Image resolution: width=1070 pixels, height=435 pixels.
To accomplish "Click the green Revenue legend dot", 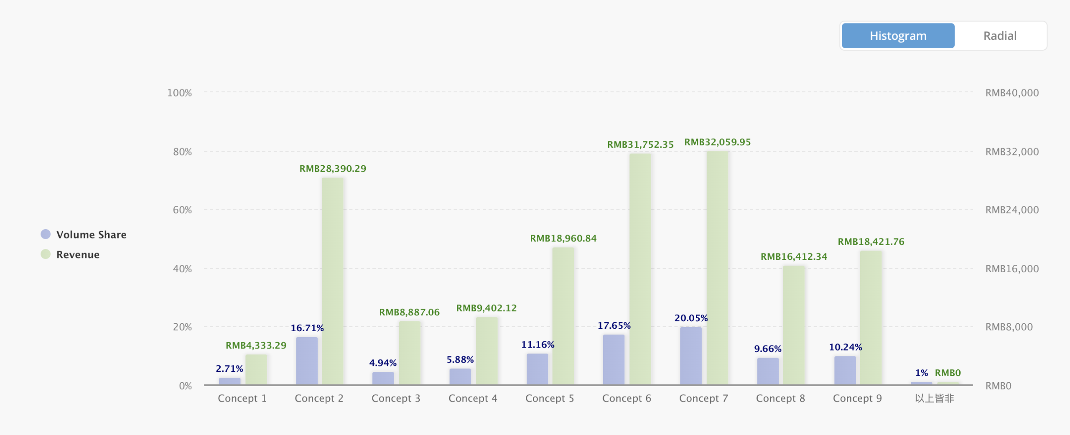I will click(46, 254).
